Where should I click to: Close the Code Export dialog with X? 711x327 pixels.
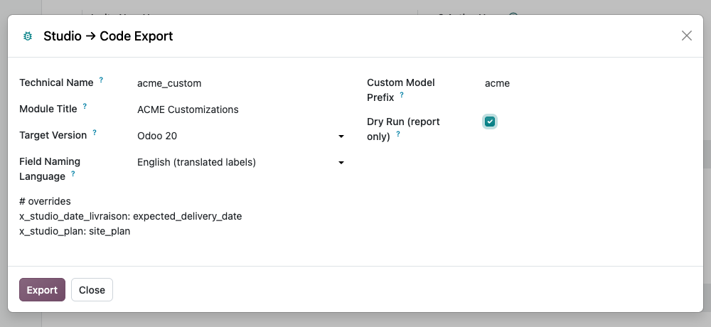(x=687, y=36)
